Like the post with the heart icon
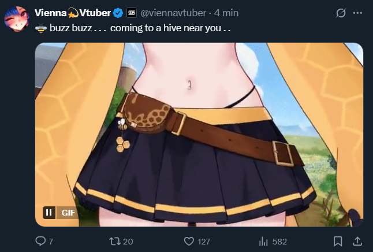Image resolution: width=373 pixels, height=252 pixels. (x=189, y=241)
